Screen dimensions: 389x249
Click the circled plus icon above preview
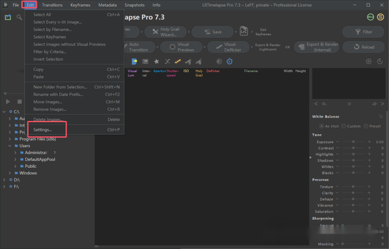coord(368,62)
